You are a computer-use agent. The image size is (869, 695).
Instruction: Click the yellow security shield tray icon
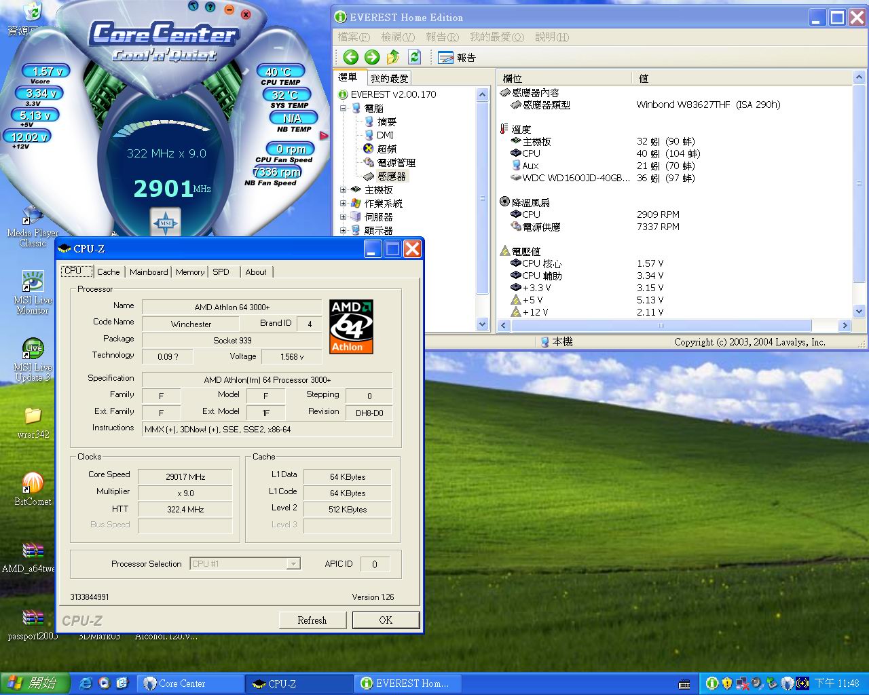[x=727, y=683]
